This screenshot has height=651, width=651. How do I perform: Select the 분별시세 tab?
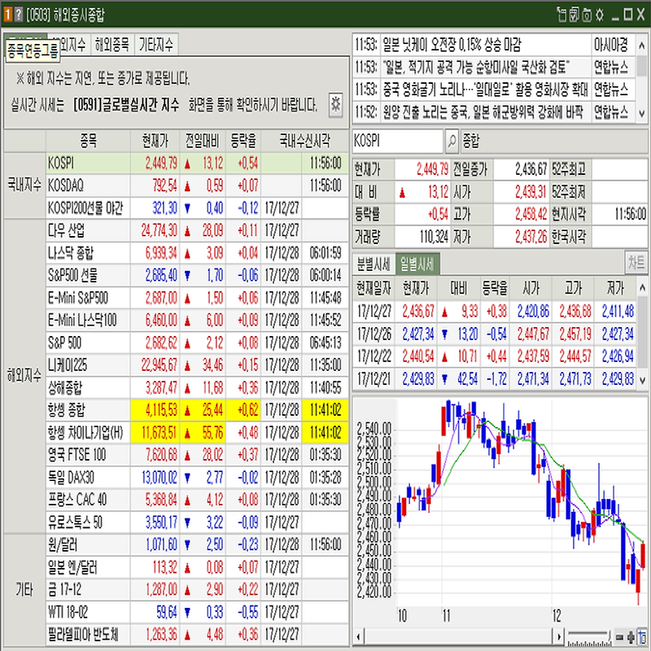pyautogui.click(x=374, y=264)
